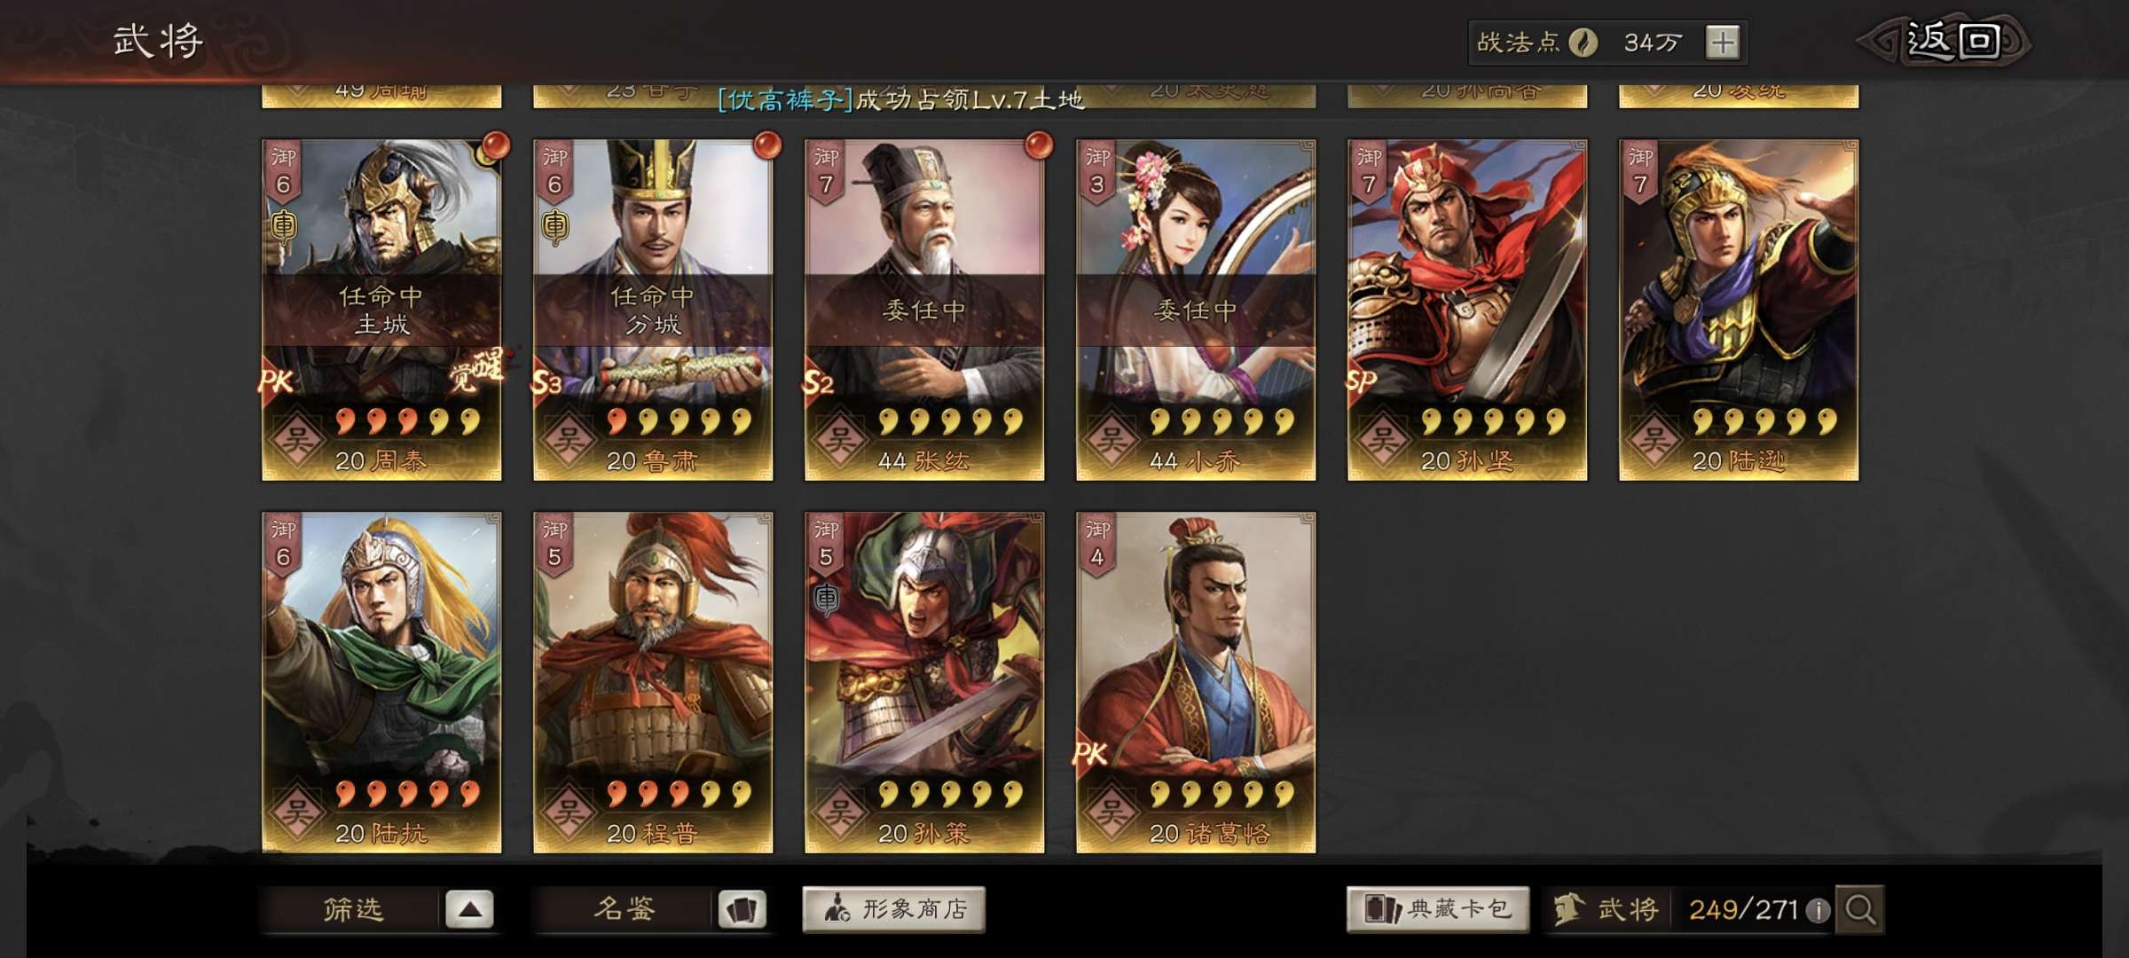Select the 陆逊 general card
The image size is (2129, 958).
point(1739,310)
